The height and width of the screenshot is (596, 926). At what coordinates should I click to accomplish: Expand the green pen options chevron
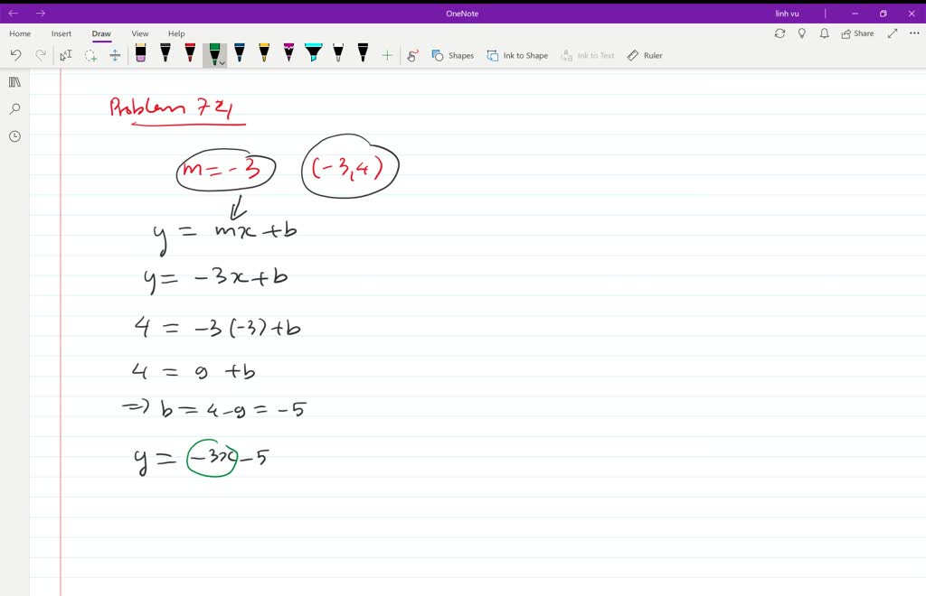221,61
